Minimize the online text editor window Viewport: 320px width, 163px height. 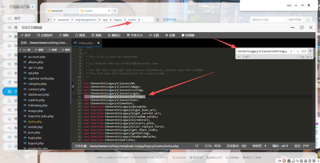coord(292,27)
